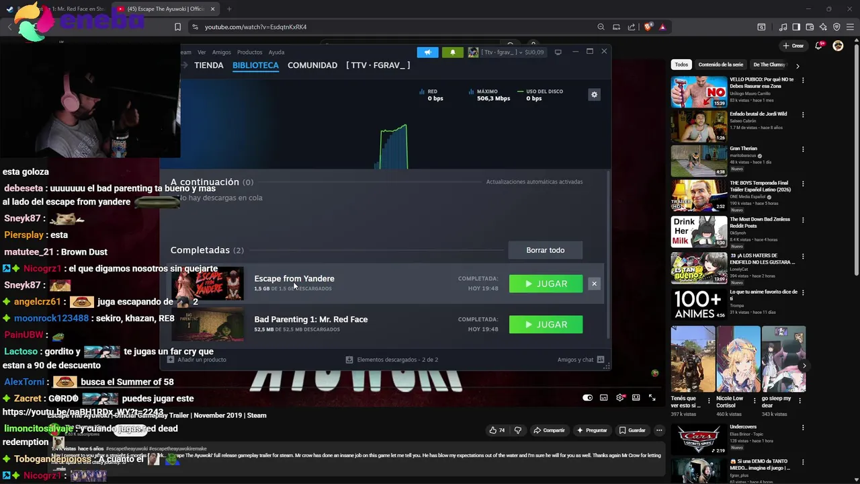Open Gran Therian video thumbnail
This screenshot has height=484, width=860.
pyautogui.click(x=699, y=161)
